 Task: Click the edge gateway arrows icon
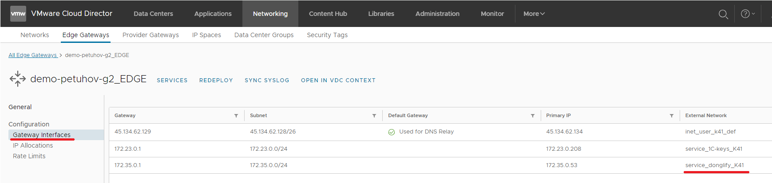[18, 79]
